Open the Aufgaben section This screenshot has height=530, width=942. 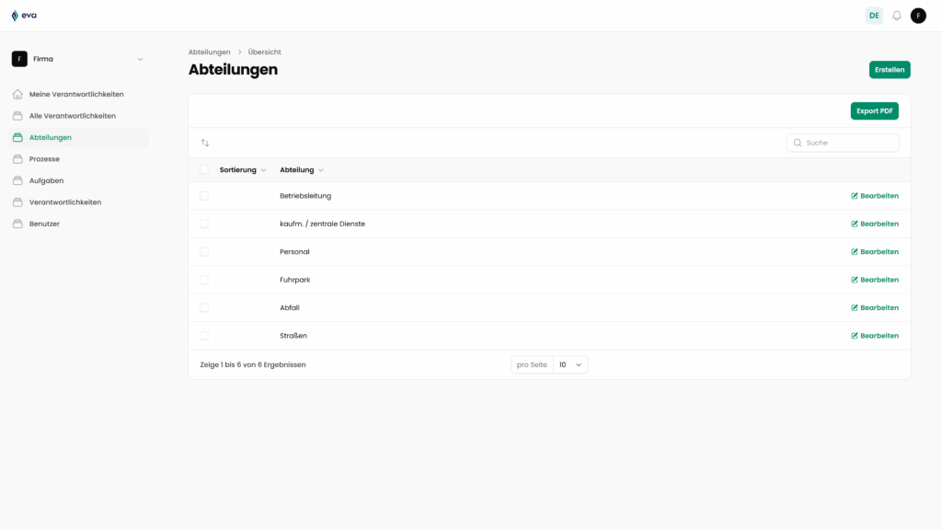point(46,180)
